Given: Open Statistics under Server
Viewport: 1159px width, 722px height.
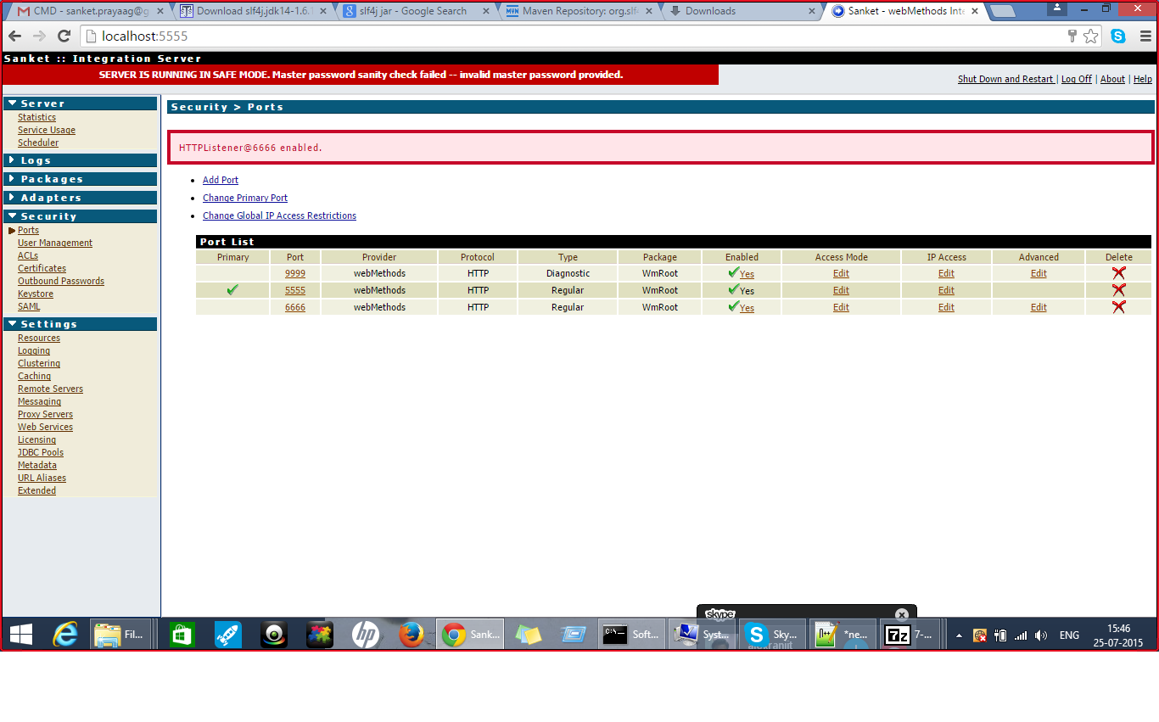Looking at the screenshot, I should (36, 117).
